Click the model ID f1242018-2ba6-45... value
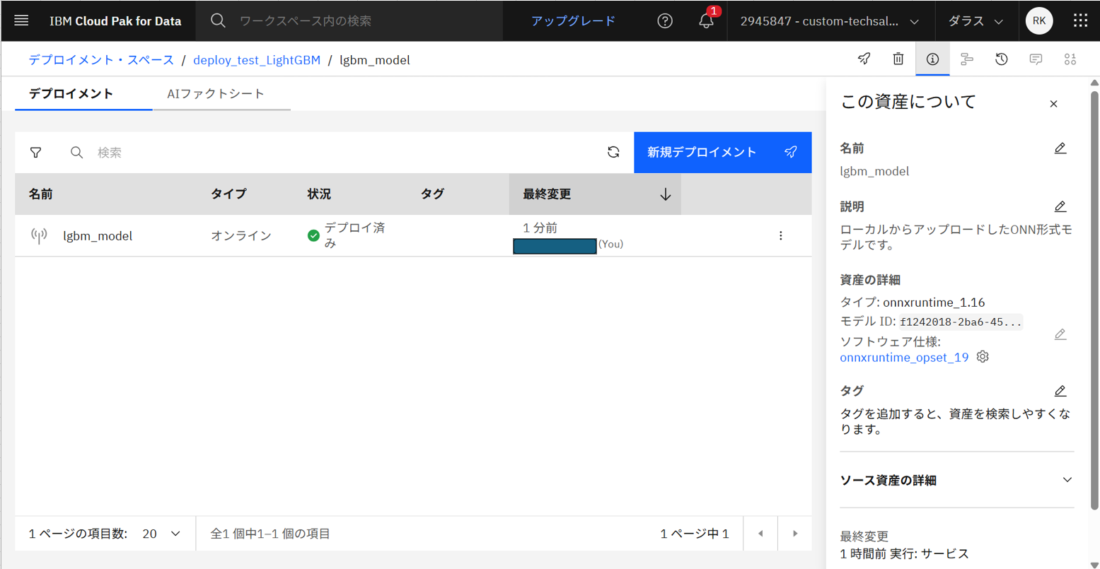This screenshot has height=569, width=1100. [961, 322]
